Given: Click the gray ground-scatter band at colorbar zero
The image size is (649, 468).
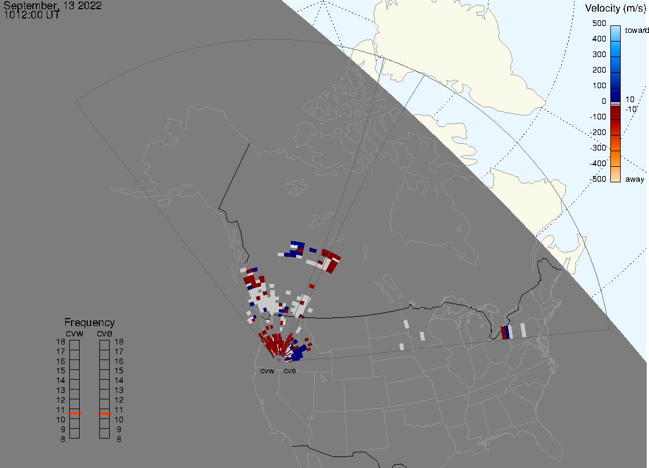Looking at the screenshot, I should [616, 103].
